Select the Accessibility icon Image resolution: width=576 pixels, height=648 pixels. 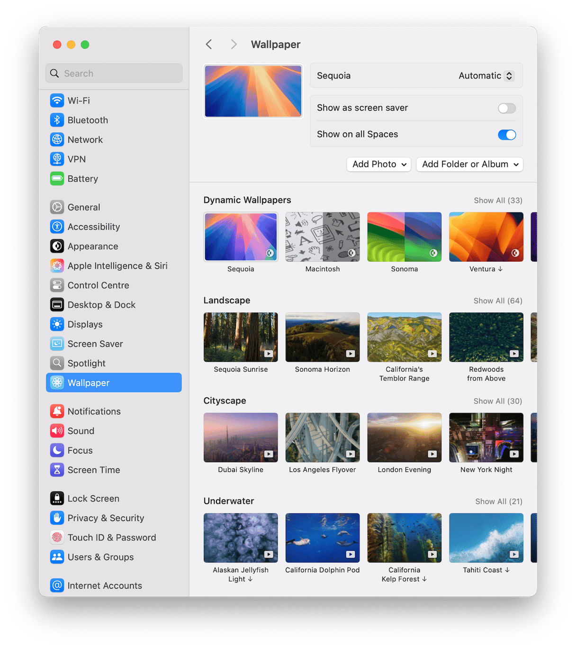(57, 227)
